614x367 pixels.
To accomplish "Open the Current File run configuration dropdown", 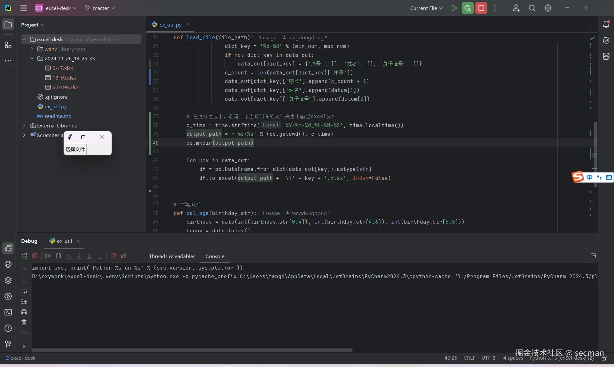I will (426, 8).
